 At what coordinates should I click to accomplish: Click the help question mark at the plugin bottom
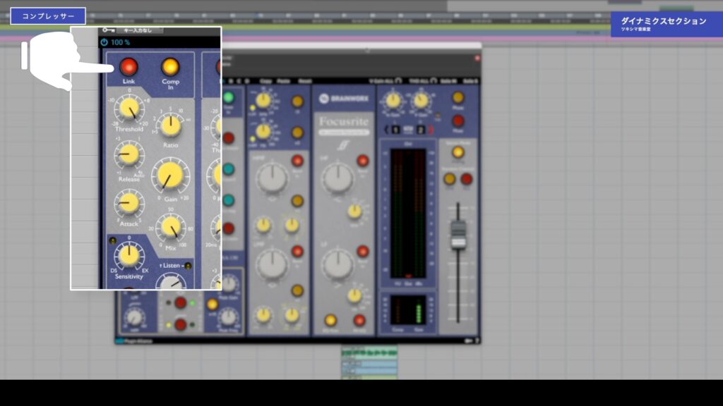click(x=477, y=341)
